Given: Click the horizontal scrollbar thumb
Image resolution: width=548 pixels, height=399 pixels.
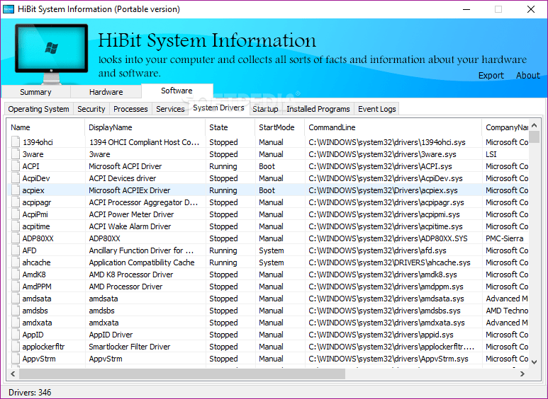Looking at the screenshot, I should click(x=182, y=374).
